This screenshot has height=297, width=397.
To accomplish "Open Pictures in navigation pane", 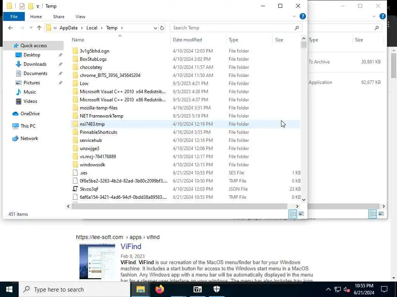I will point(31,83).
